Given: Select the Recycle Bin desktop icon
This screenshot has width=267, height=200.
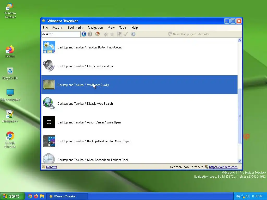Looking at the screenshot, I should coord(10,73).
